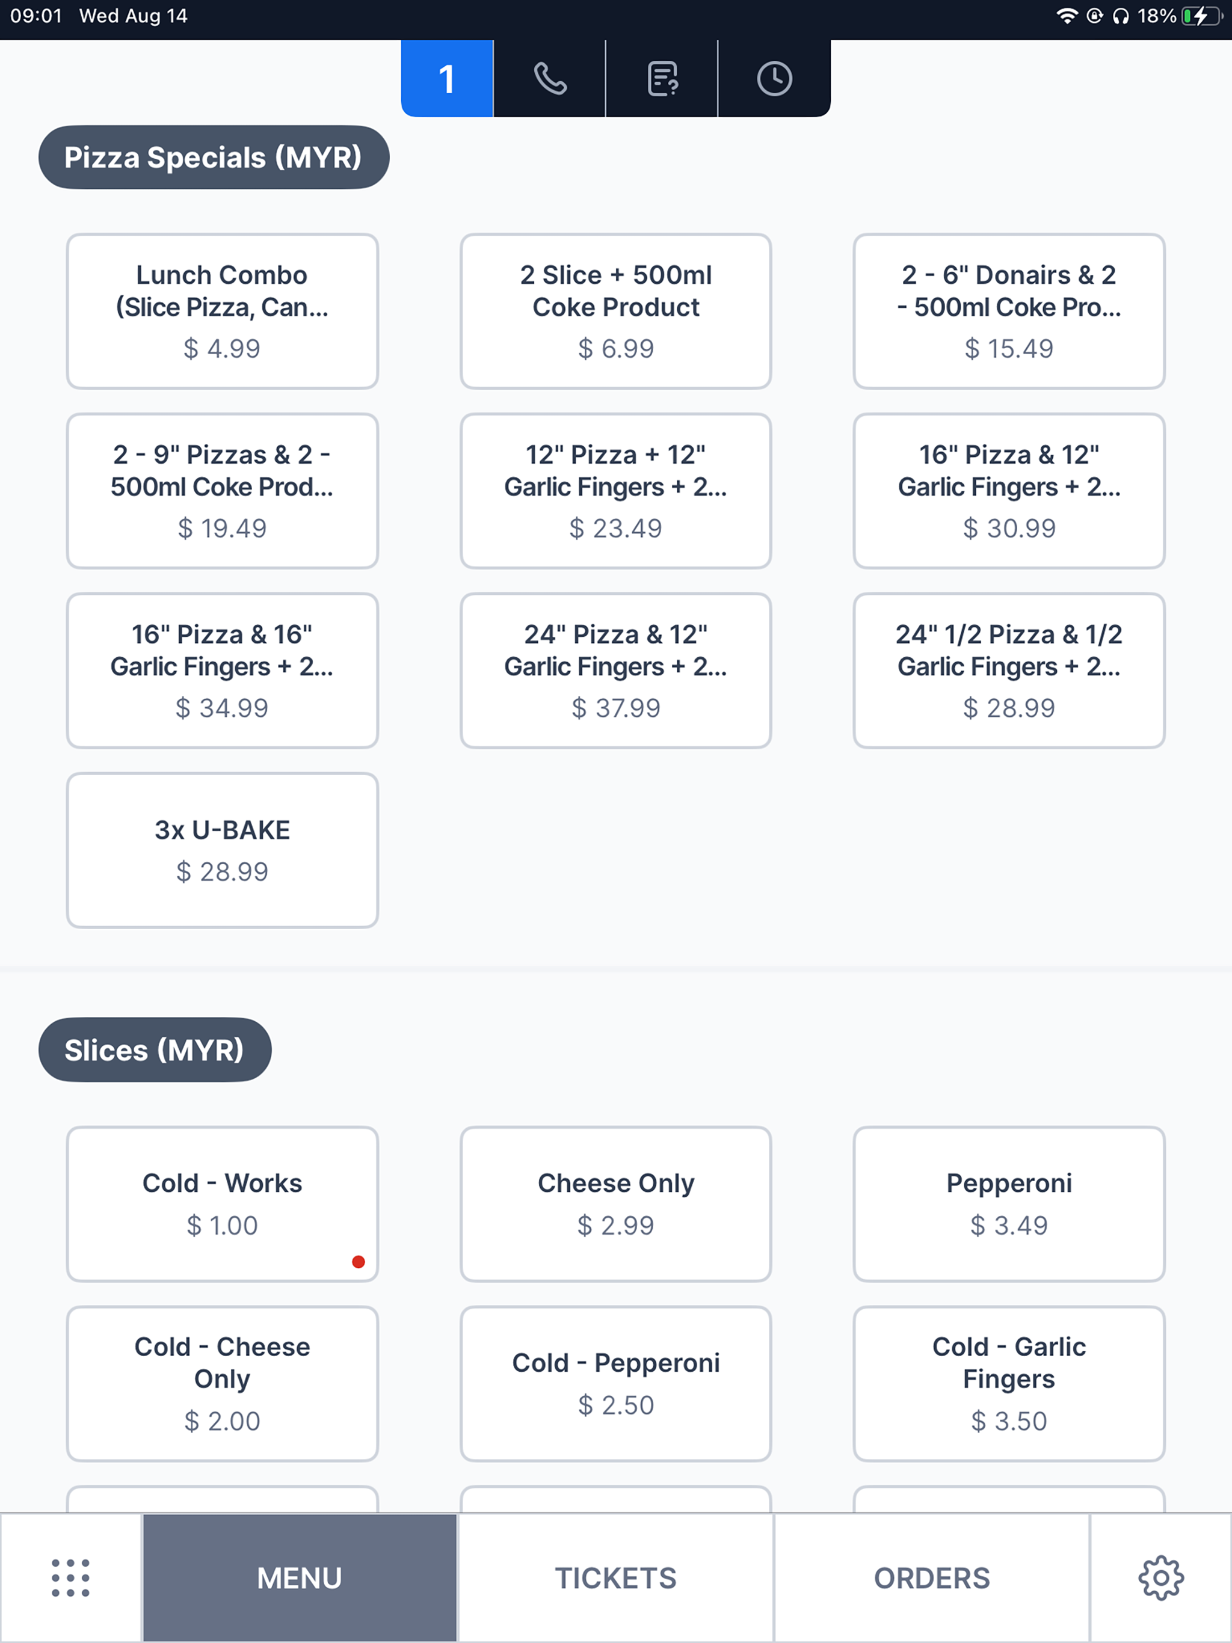Select the 24" Pizza & 12" Garlic Fingers combo
The image size is (1232, 1643).
point(615,670)
